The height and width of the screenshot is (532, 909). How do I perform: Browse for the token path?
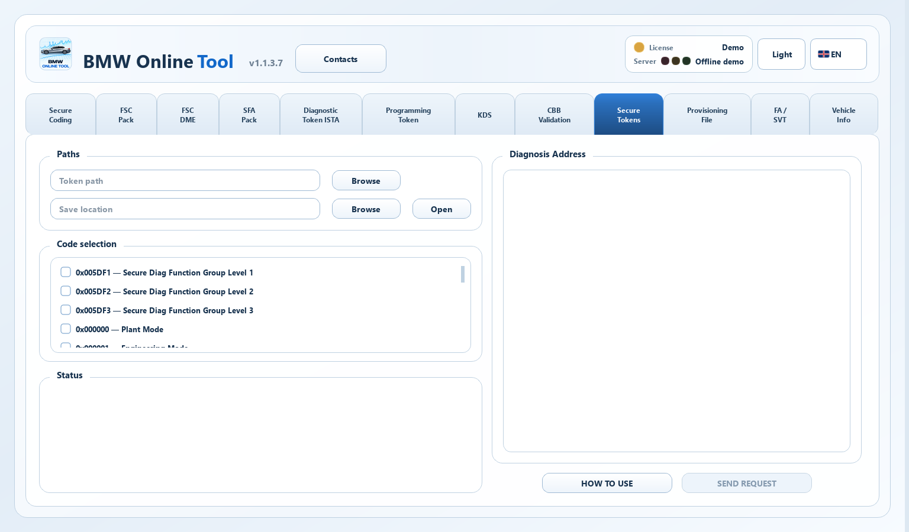pyautogui.click(x=366, y=181)
